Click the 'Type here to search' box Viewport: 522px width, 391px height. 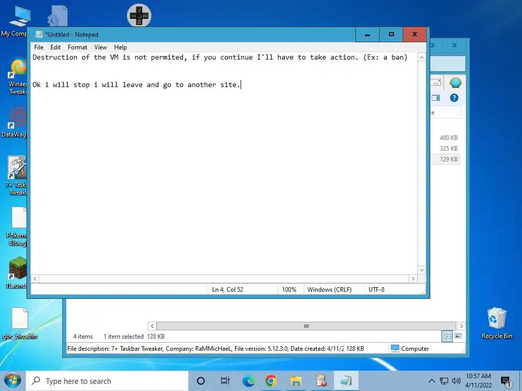tap(107, 381)
